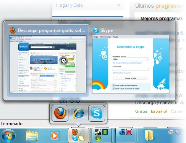
Task: Click the faded Skype tray icon
Action: coord(177,132)
